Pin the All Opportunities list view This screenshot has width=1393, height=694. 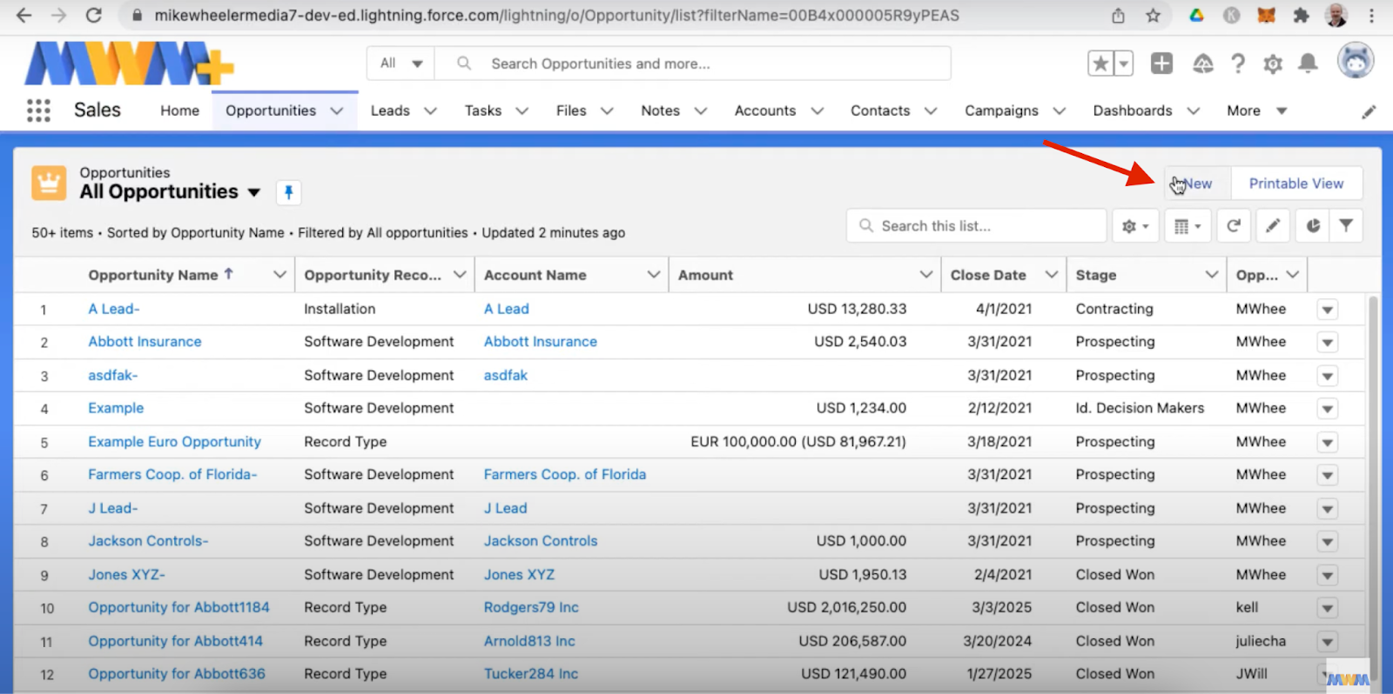(x=288, y=192)
